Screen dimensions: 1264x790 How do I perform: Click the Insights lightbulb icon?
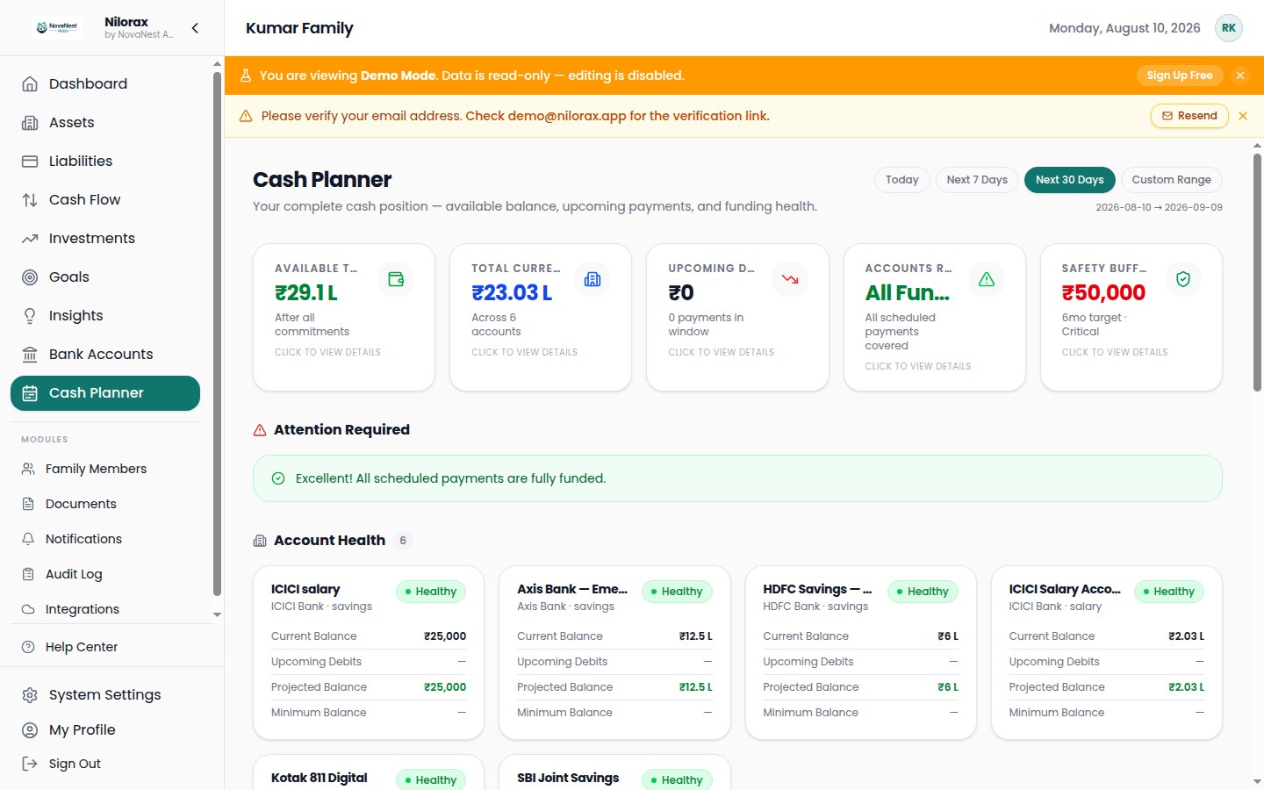click(30, 316)
